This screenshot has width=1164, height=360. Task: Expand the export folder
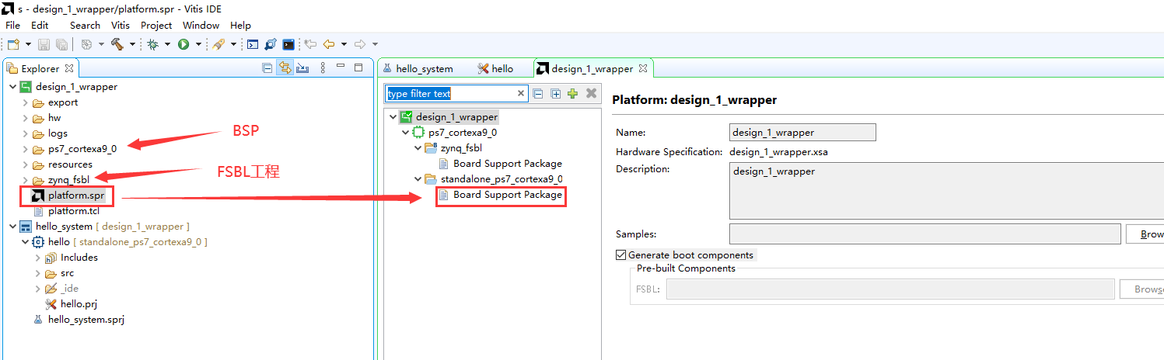25,102
